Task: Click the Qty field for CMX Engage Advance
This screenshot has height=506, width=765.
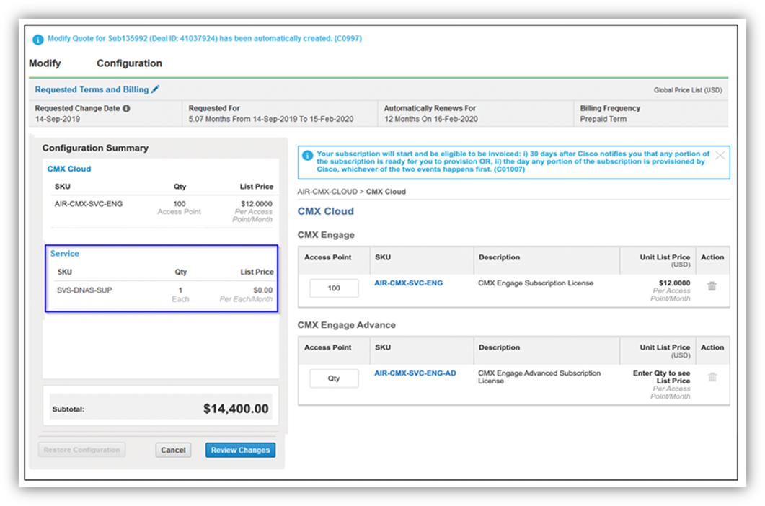Action: pyautogui.click(x=334, y=378)
